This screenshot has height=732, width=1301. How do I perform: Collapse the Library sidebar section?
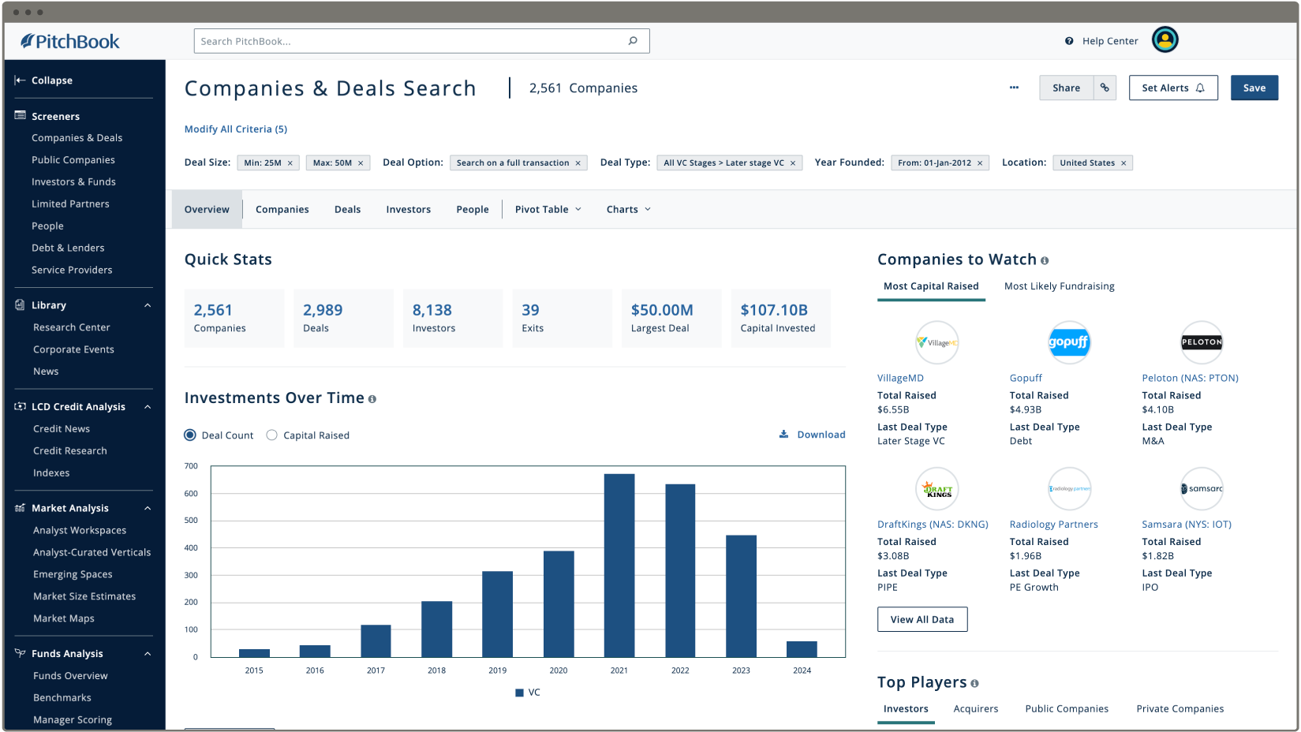pos(148,305)
